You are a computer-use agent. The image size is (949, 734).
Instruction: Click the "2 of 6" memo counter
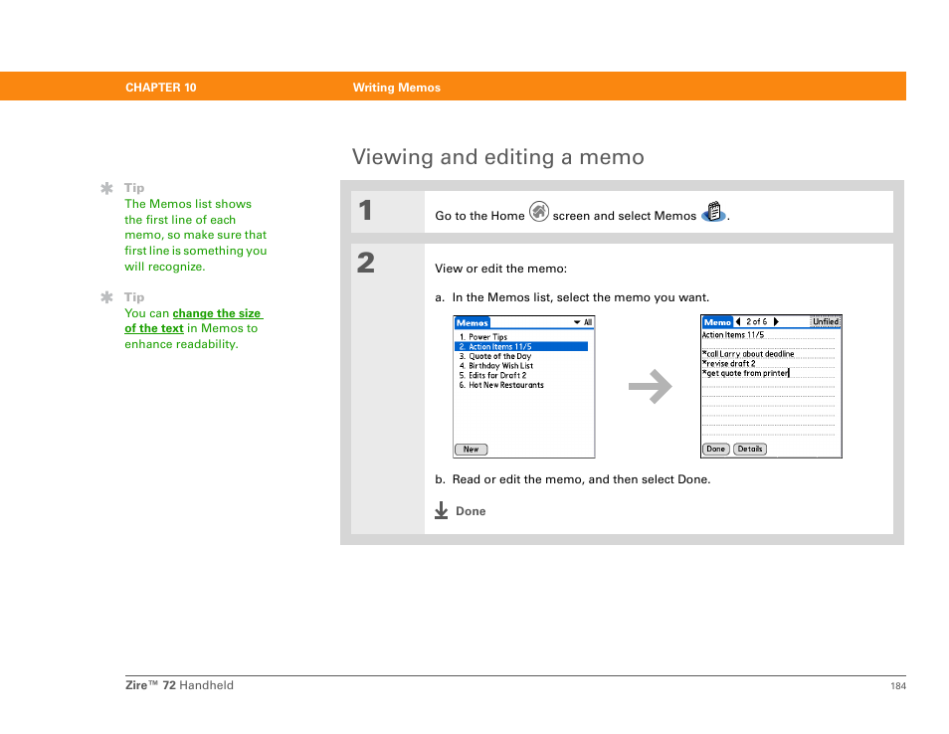click(x=757, y=322)
